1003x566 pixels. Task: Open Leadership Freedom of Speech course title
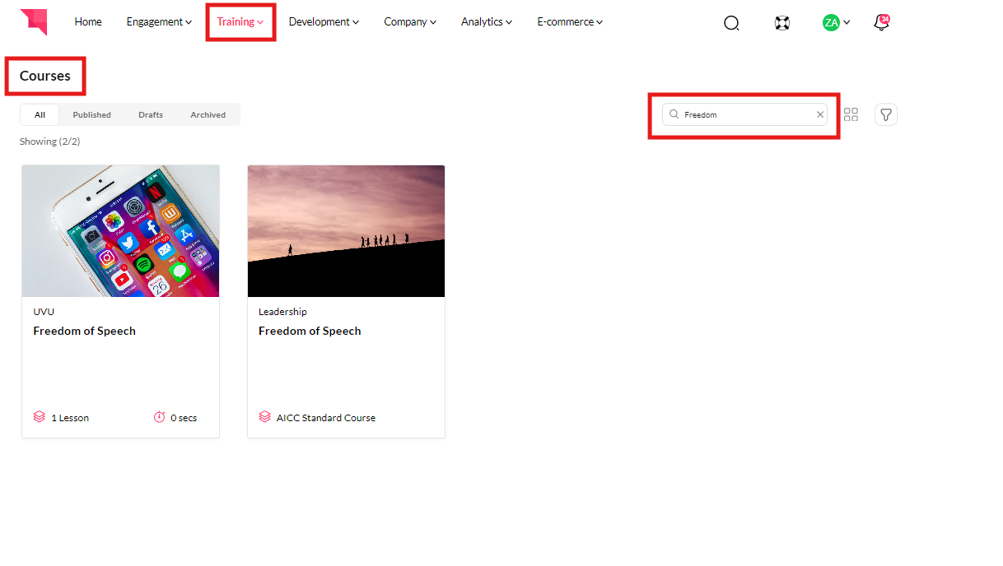pyautogui.click(x=310, y=331)
